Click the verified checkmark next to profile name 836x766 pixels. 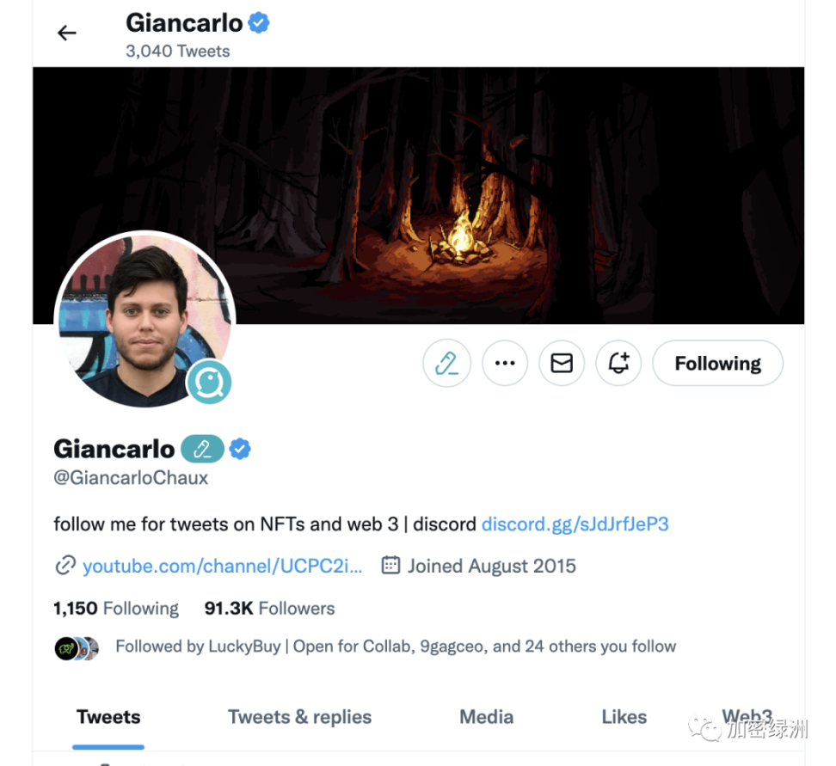pyautogui.click(x=240, y=449)
